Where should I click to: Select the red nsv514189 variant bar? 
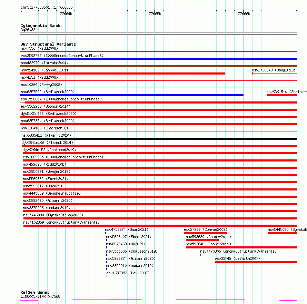click(x=122, y=73)
